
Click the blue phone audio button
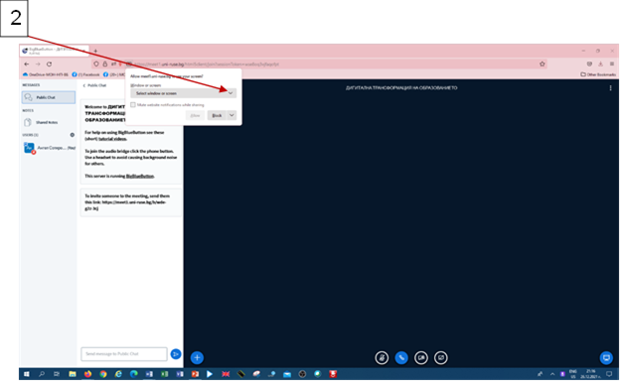401,358
